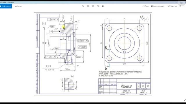This screenshot has height=104, width=186.
Task: Open the 'Добавить в' add-to menu
Action: 17,6
